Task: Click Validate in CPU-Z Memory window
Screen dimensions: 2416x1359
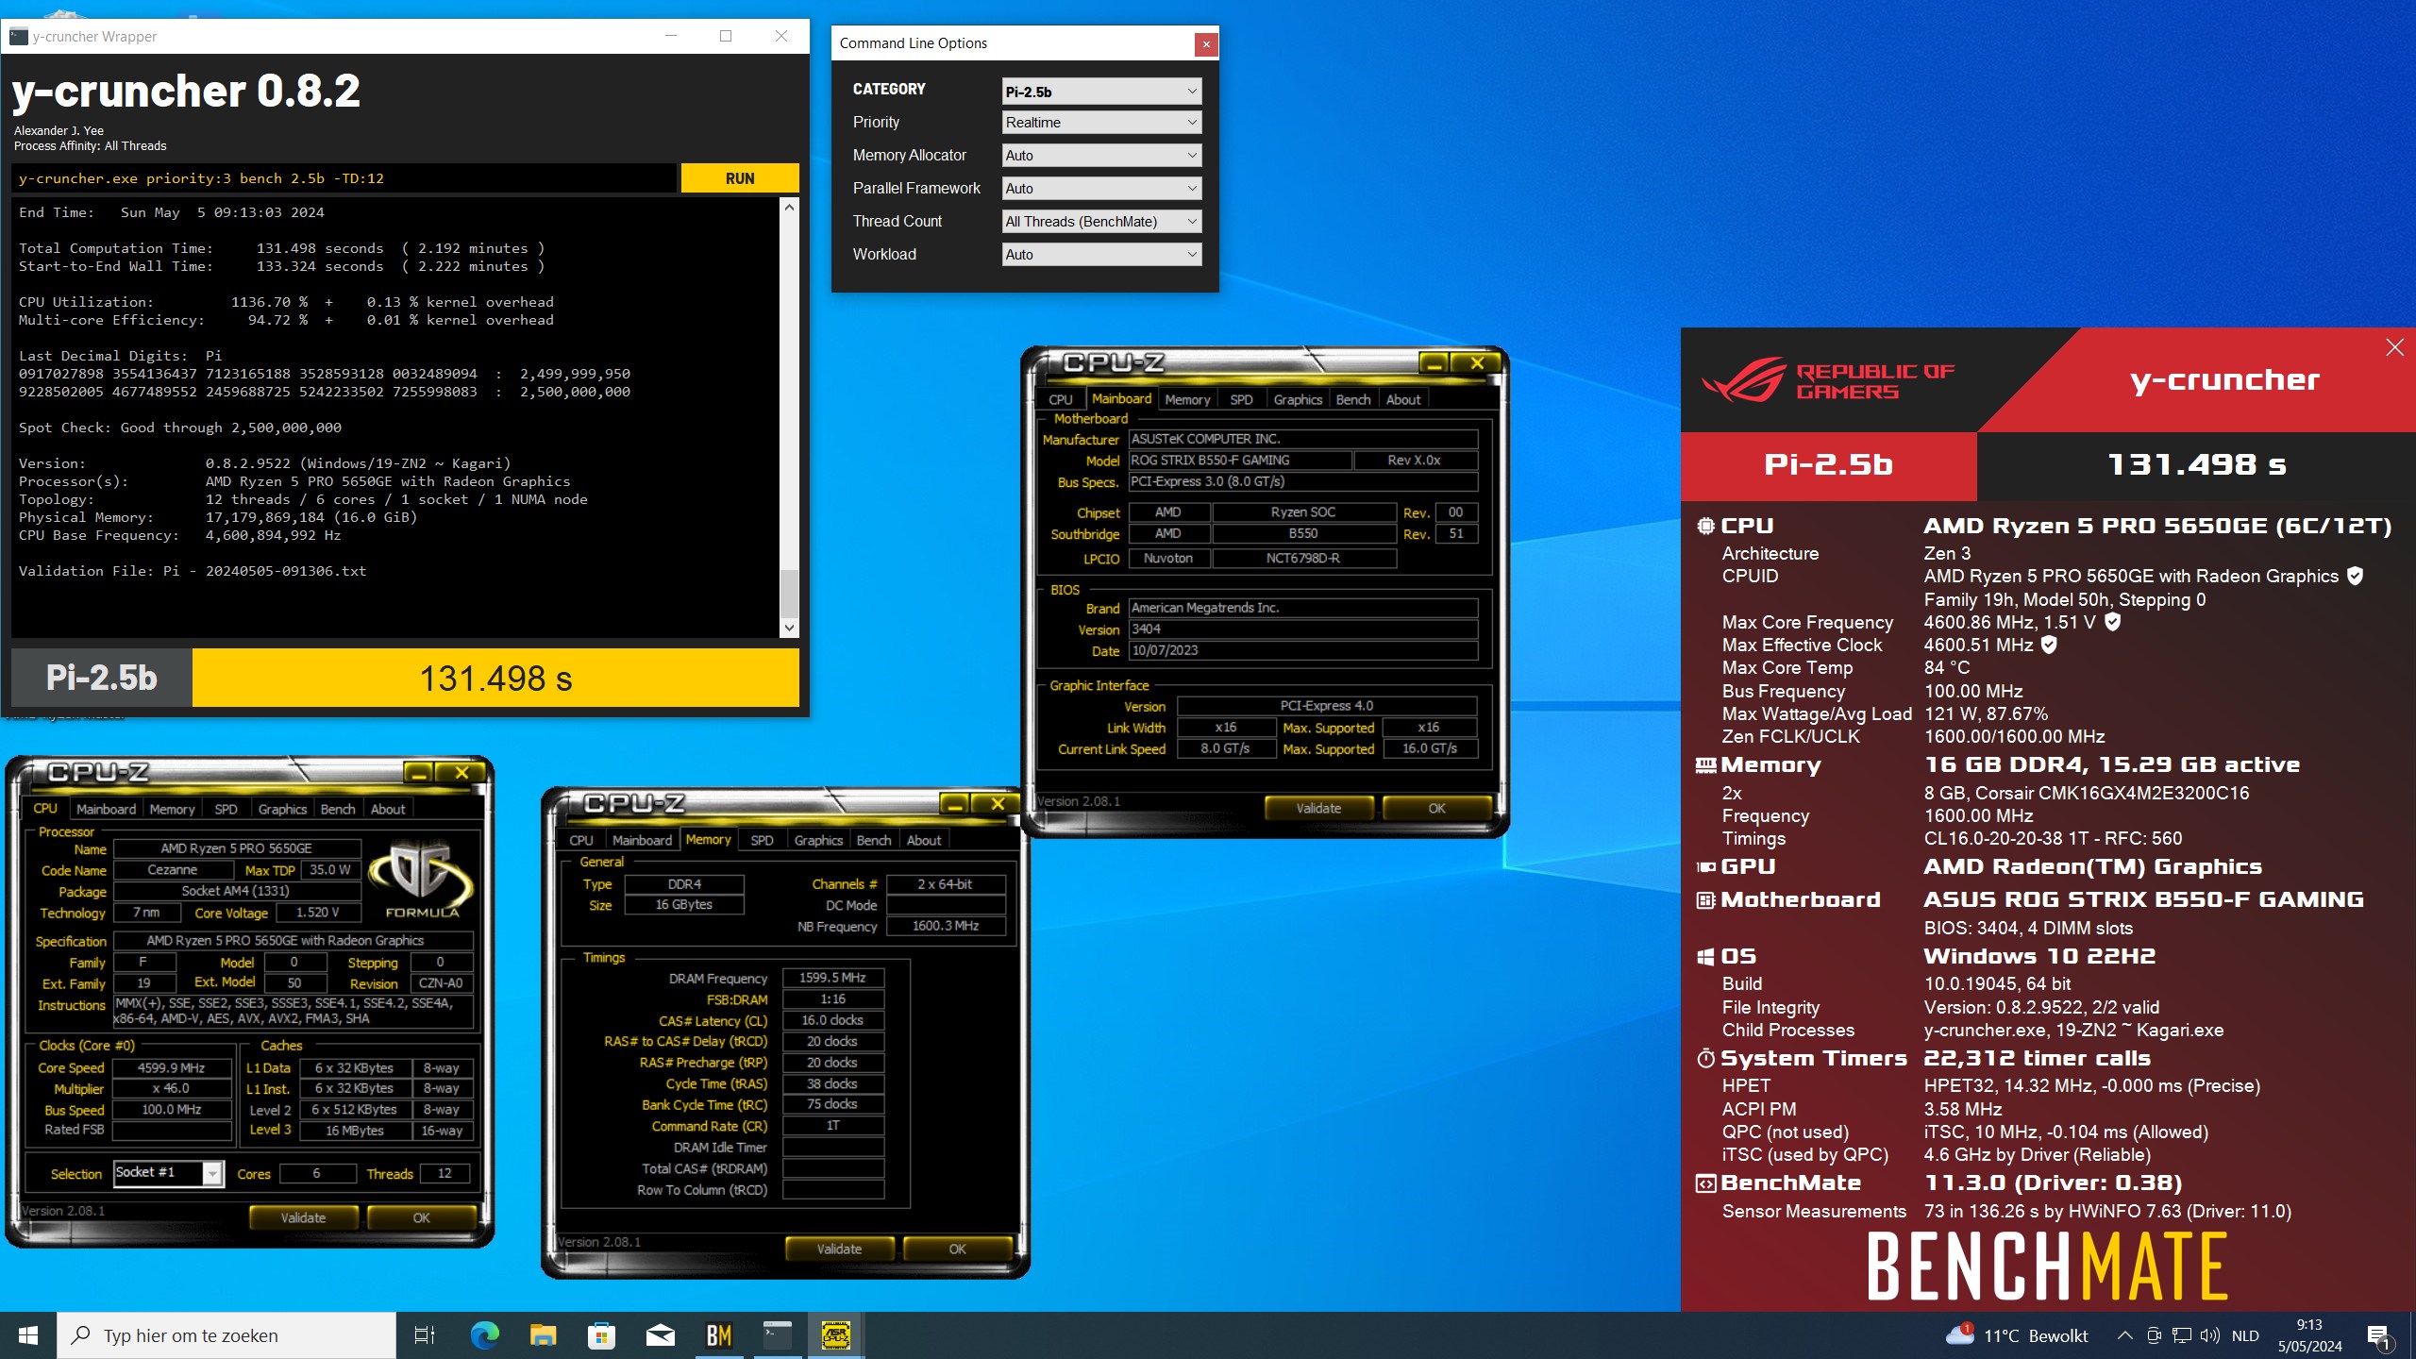Action: click(839, 1249)
